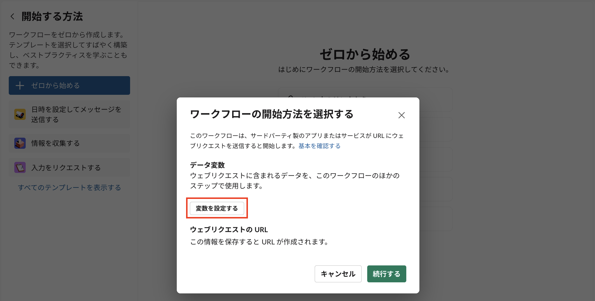Return to previous page via 開始する方法 header

coord(52,16)
